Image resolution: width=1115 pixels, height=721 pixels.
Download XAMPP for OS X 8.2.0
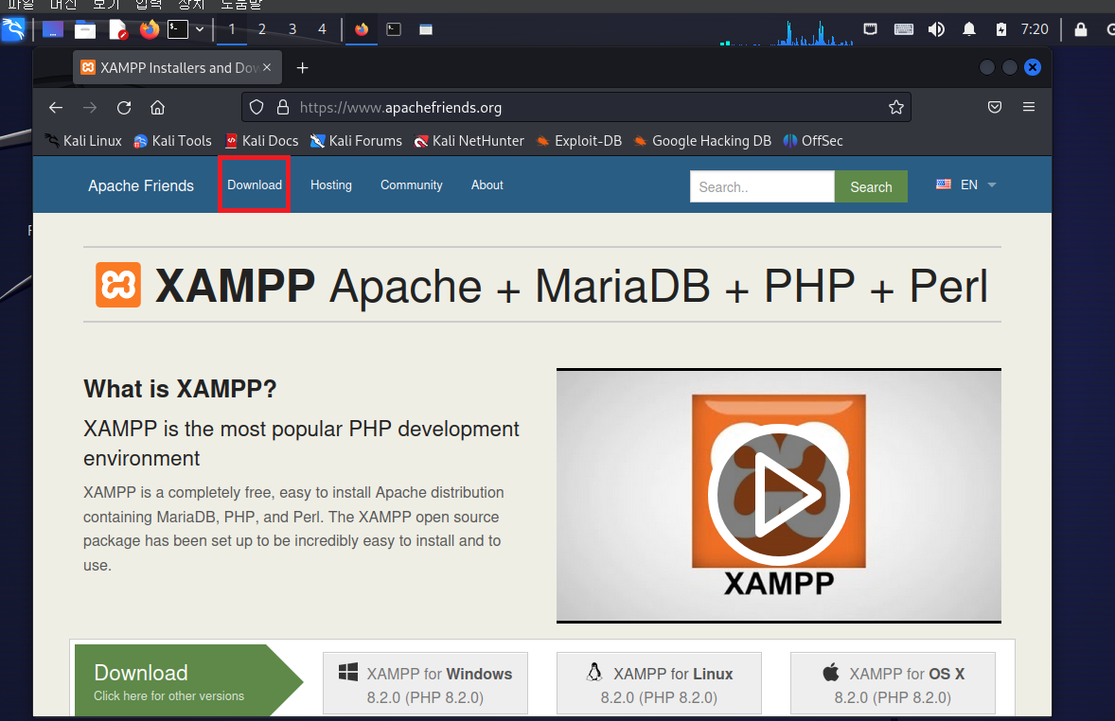pyautogui.click(x=893, y=683)
